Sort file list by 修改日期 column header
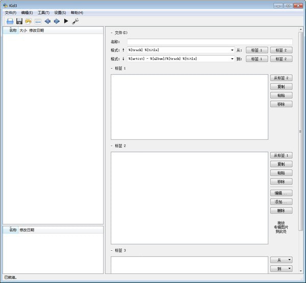The width and height of the screenshot is (306, 283). coord(36,31)
